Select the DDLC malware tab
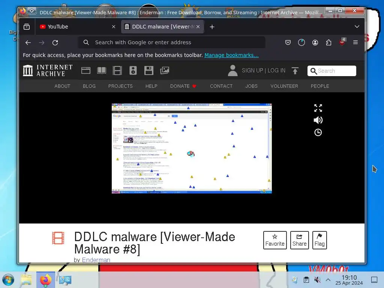Image resolution: width=384 pixels, height=288 pixels. click(x=163, y=27)
